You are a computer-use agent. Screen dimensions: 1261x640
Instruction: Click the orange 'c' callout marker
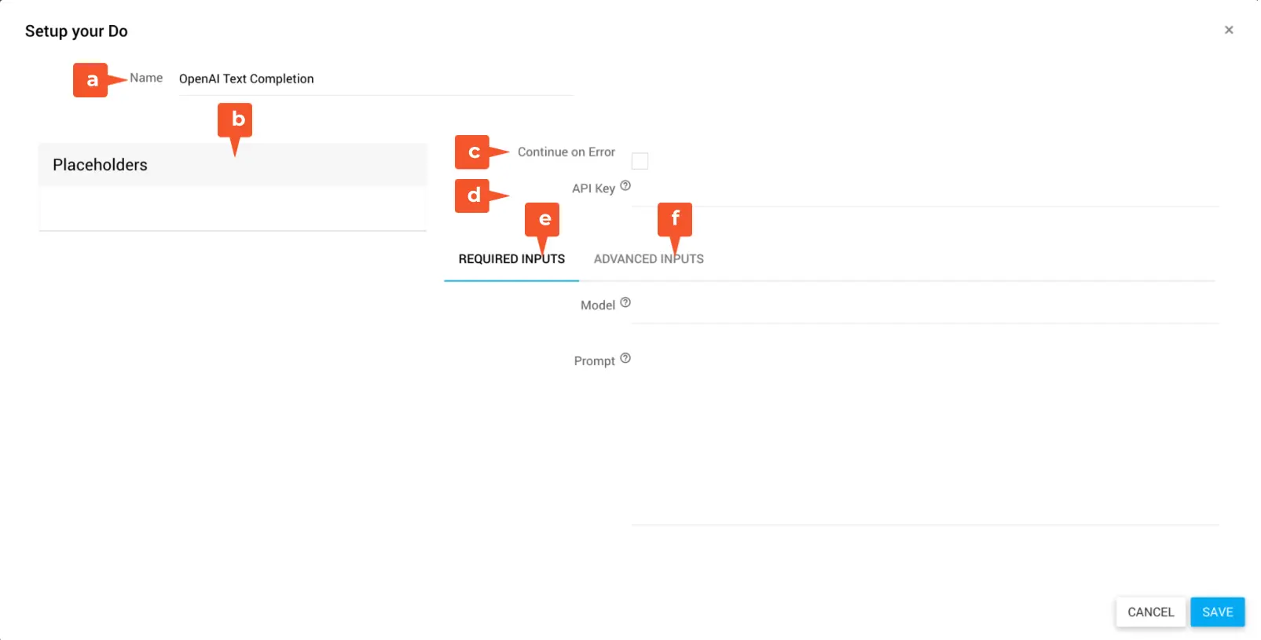click(x=472, y=152)
